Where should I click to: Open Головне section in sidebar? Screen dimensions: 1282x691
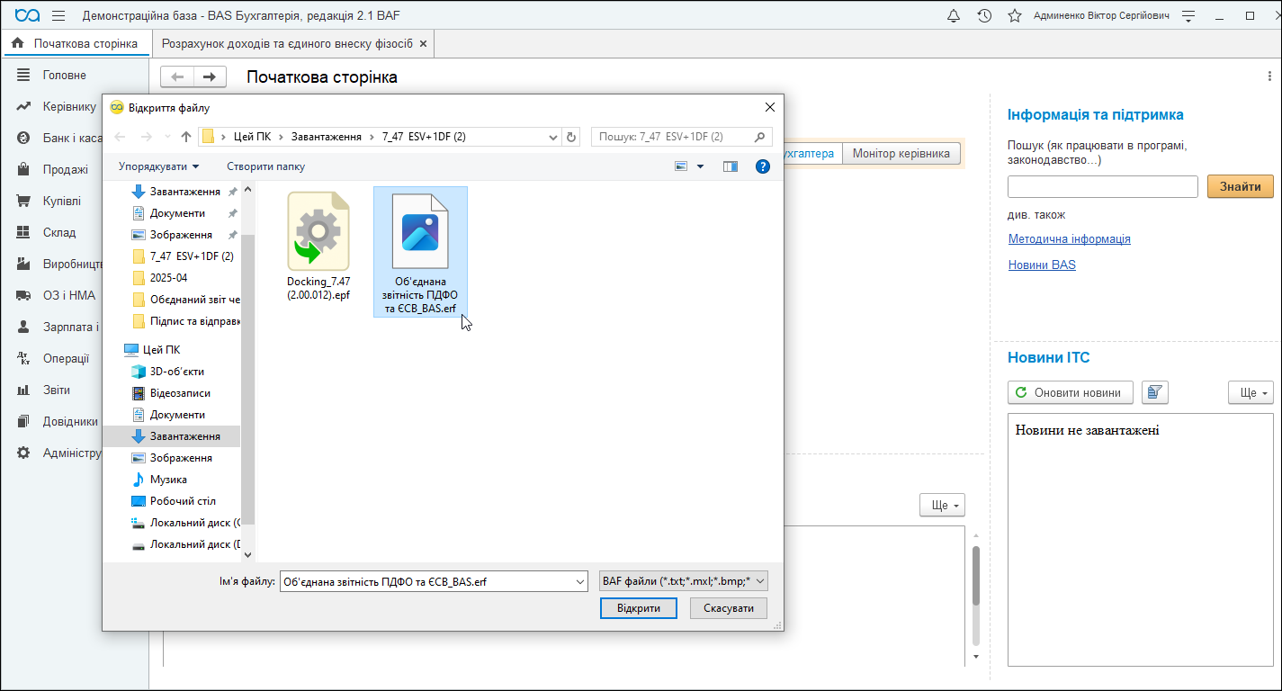click(65, 76)
